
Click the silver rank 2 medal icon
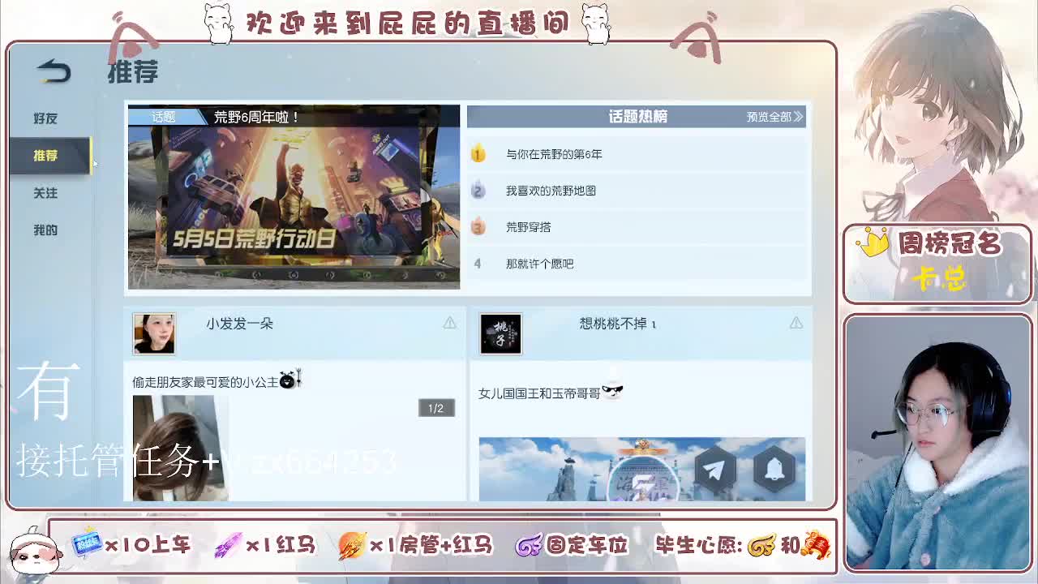[x=478, y=190]
